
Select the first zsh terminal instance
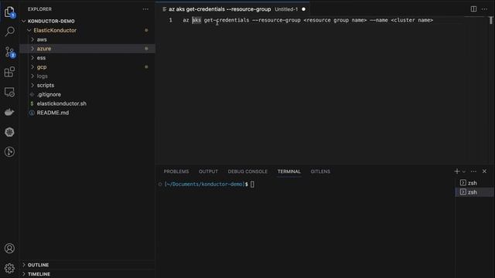point(474,183)
